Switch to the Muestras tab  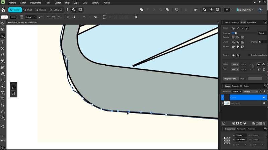tap(235, 22)
